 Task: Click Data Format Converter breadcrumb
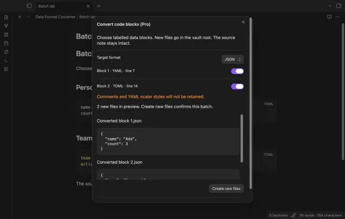56,17
